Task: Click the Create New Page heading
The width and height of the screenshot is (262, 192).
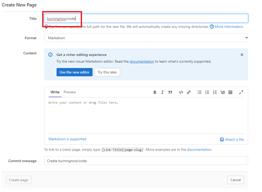Action: point(19,5)
